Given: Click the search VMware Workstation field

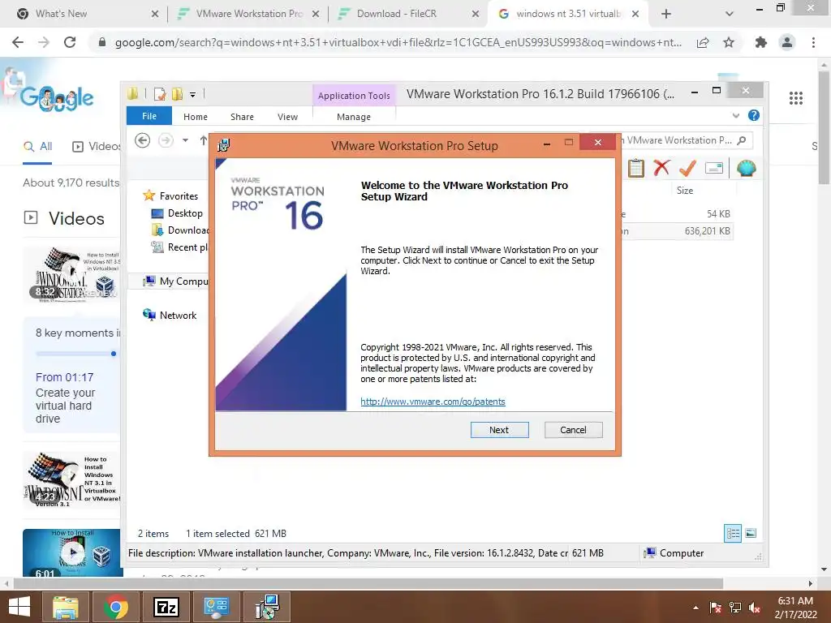Looking at the screenshot, I should point(679,140).
